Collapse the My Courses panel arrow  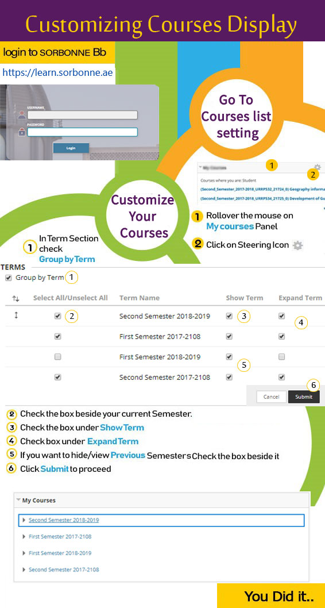(18, 500)
